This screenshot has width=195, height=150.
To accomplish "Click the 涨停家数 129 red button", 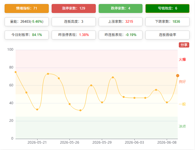I will click(74, 8).
